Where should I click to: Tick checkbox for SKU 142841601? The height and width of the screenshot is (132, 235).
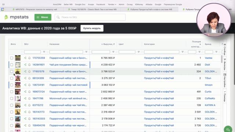point(12,65)
